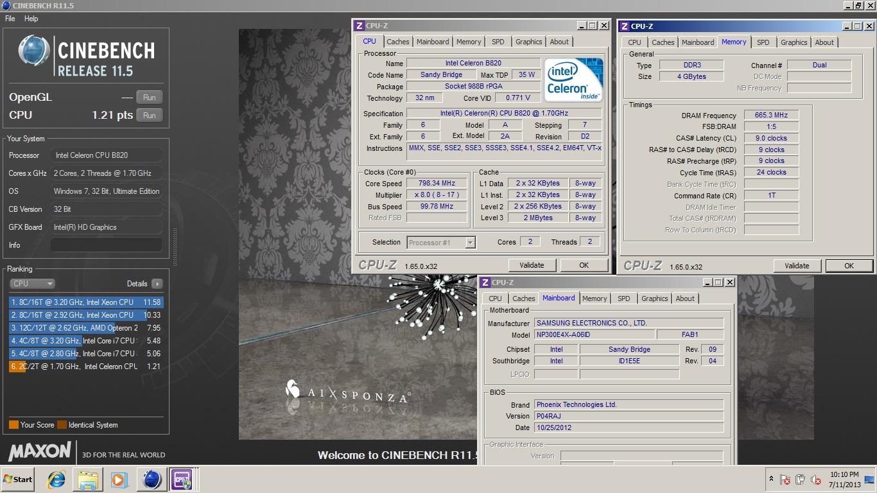Click the BIOS date 10/25/2012 field
Screen dimensions: 877x493
tap(629, 428)
